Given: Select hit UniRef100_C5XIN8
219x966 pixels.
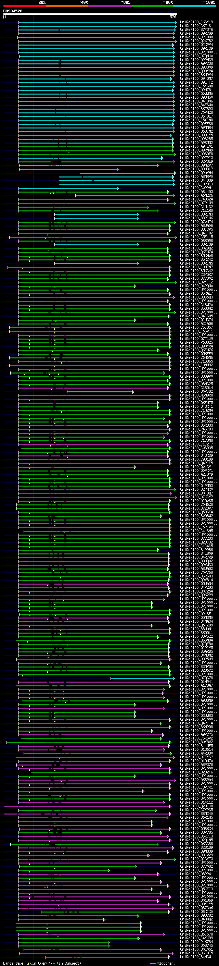Looking at the screenshot, I should [196, 120].
